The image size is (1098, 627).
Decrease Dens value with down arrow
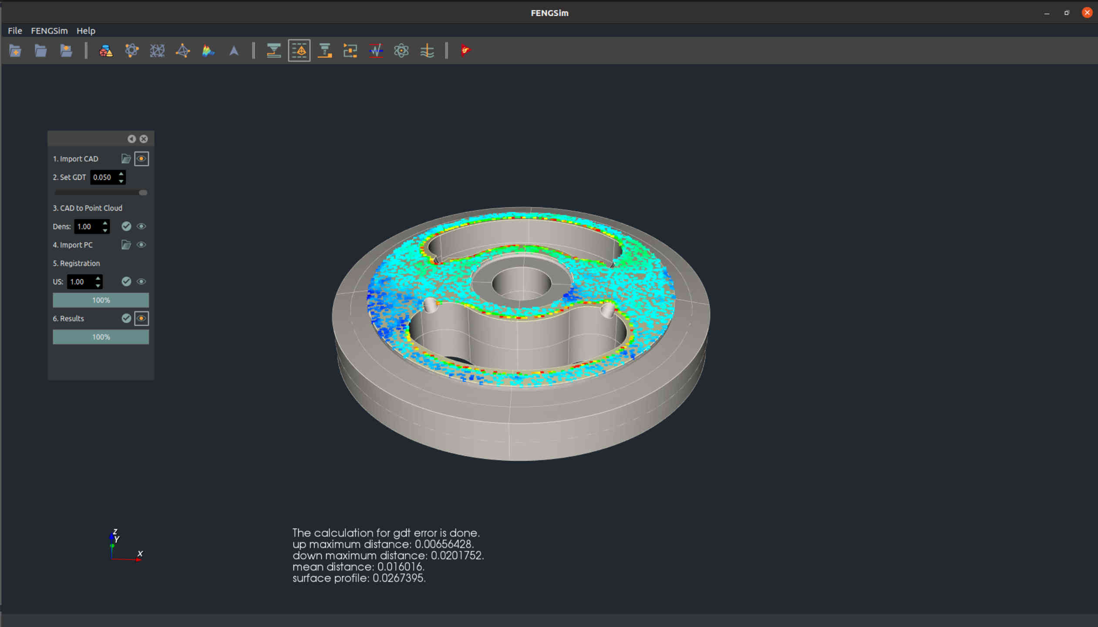click(x=105, y=230)
